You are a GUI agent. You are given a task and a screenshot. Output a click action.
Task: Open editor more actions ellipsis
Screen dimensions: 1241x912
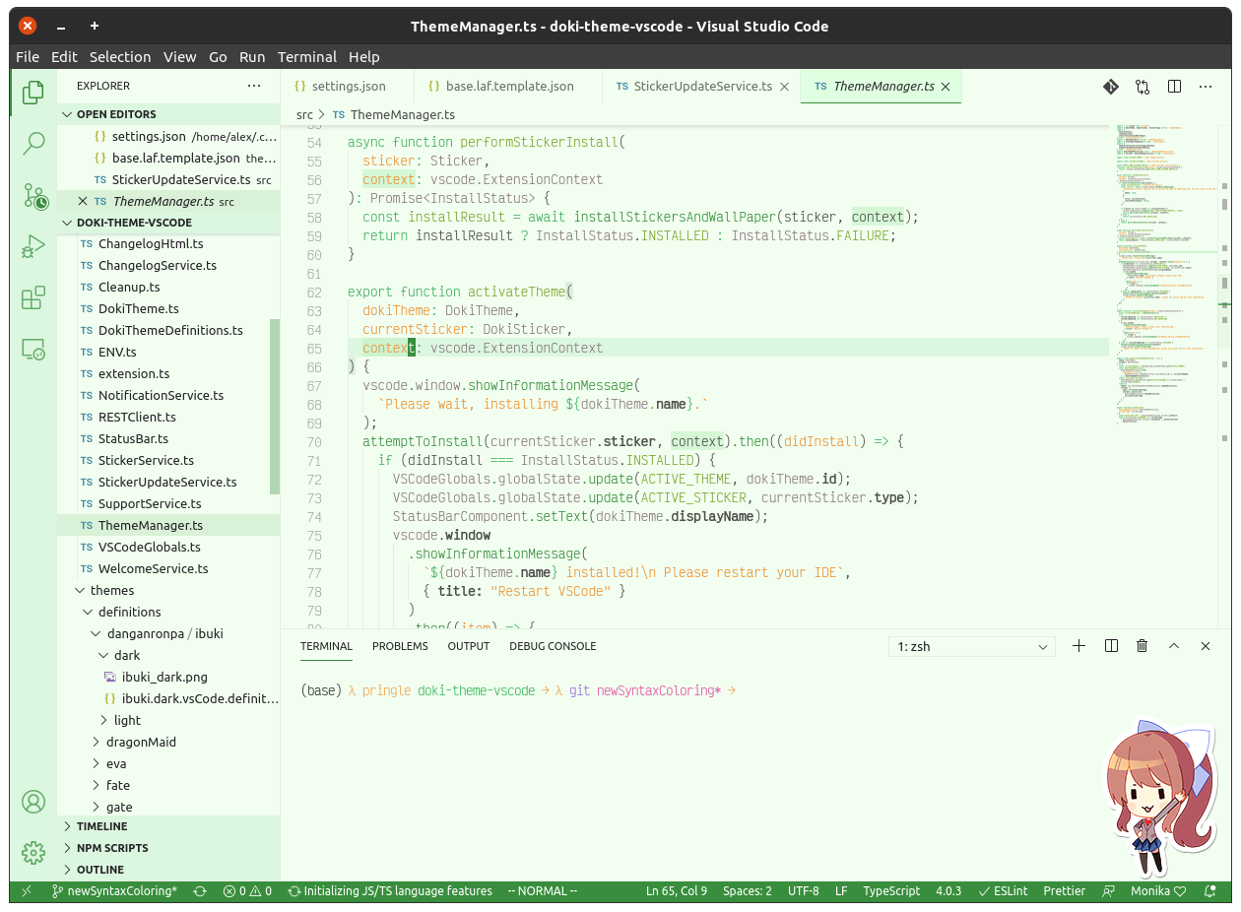1206,87
